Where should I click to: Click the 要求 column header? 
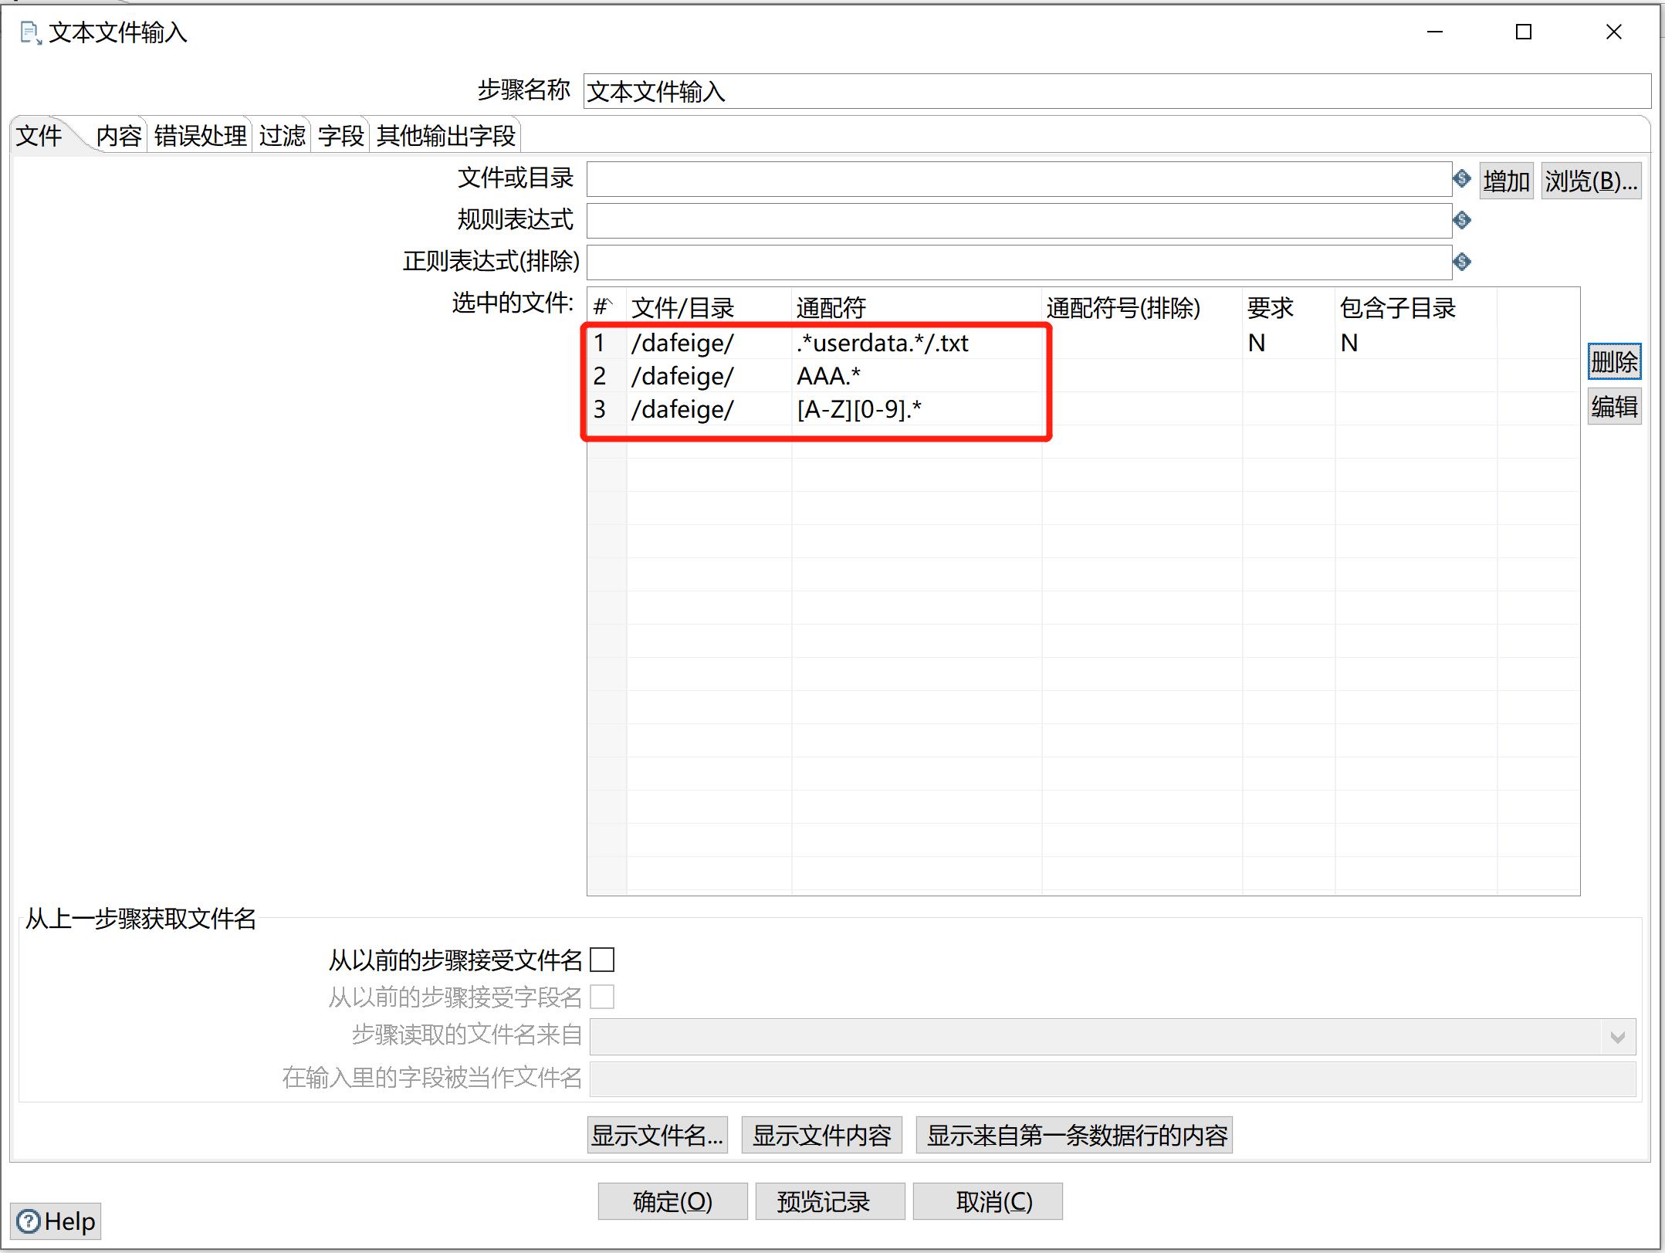coord(1288,307)
